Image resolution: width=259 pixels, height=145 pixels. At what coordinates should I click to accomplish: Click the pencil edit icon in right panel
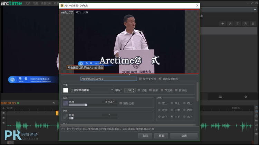click(230, 24)
